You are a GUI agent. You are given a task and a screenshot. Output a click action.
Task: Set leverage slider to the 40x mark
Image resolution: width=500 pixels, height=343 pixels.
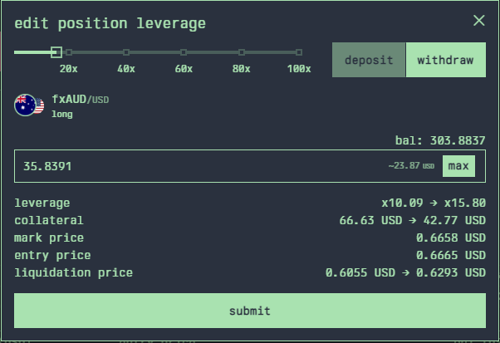[x=126, y=52]
